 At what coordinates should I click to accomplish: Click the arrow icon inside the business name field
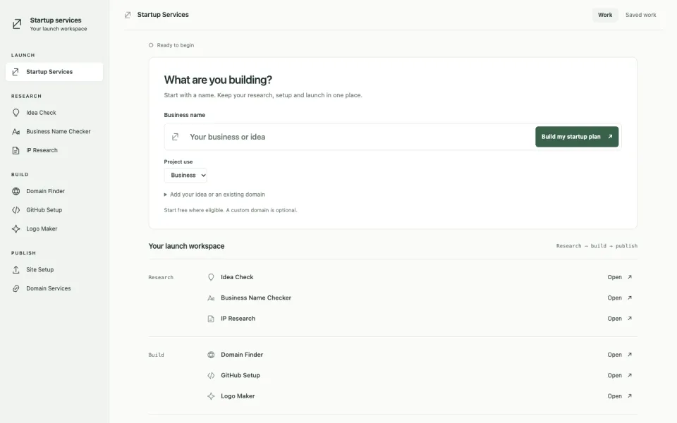pyautogui.click(x=176, y=137)
